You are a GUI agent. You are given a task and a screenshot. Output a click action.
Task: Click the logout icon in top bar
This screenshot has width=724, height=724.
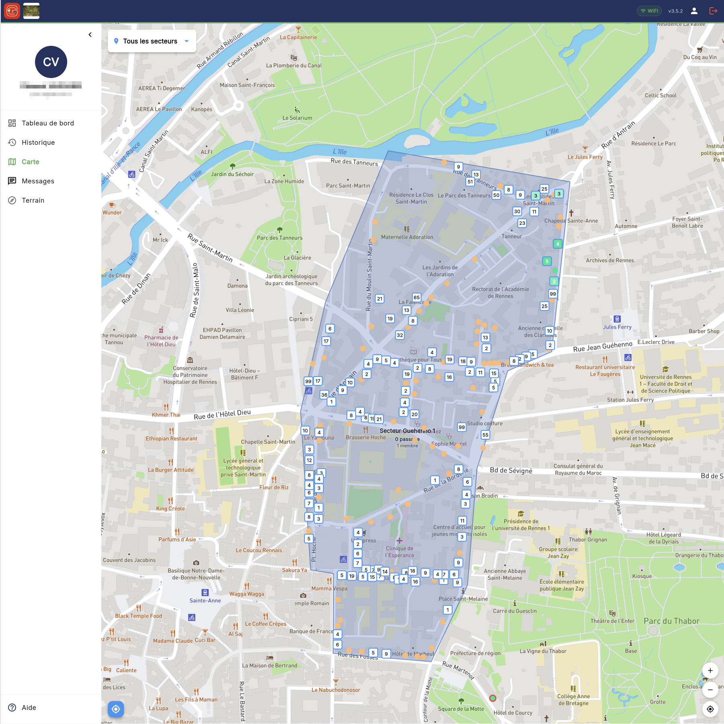click(713, 11)
